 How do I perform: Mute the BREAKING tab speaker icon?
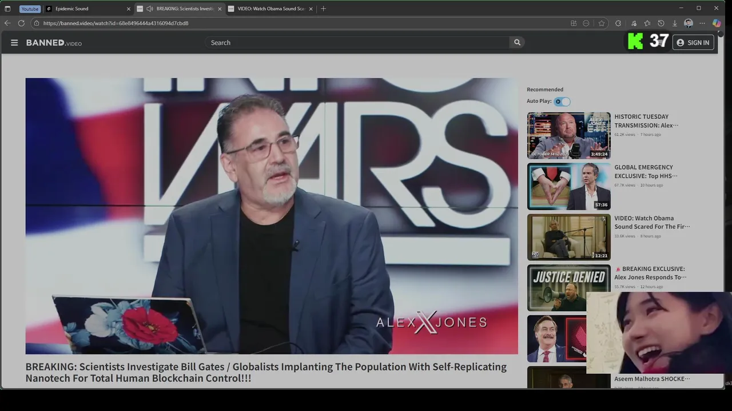coord(149,9)
